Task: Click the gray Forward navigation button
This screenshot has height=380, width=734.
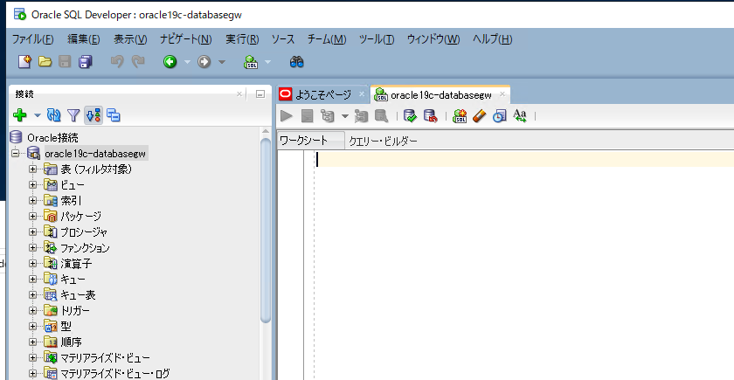Action: [204, 61]
